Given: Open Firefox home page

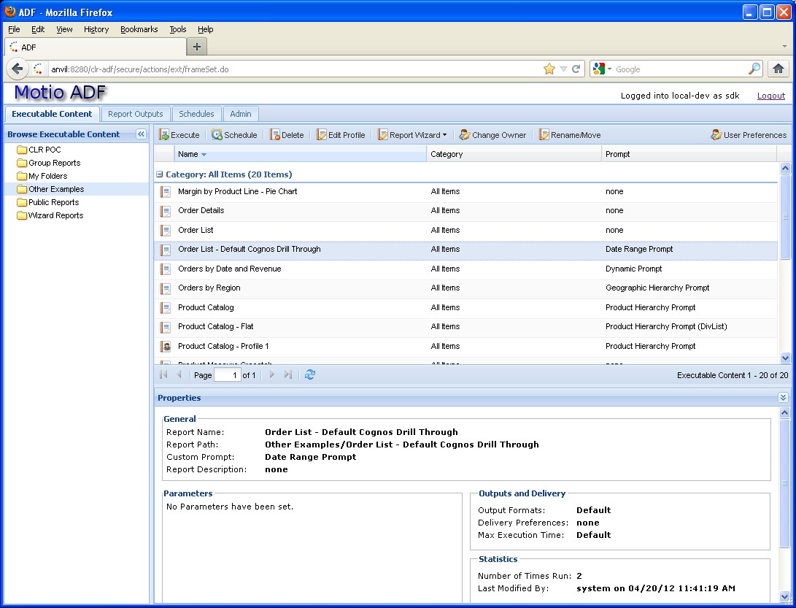Looking at the screenshot, I should (x=778, y=69).
